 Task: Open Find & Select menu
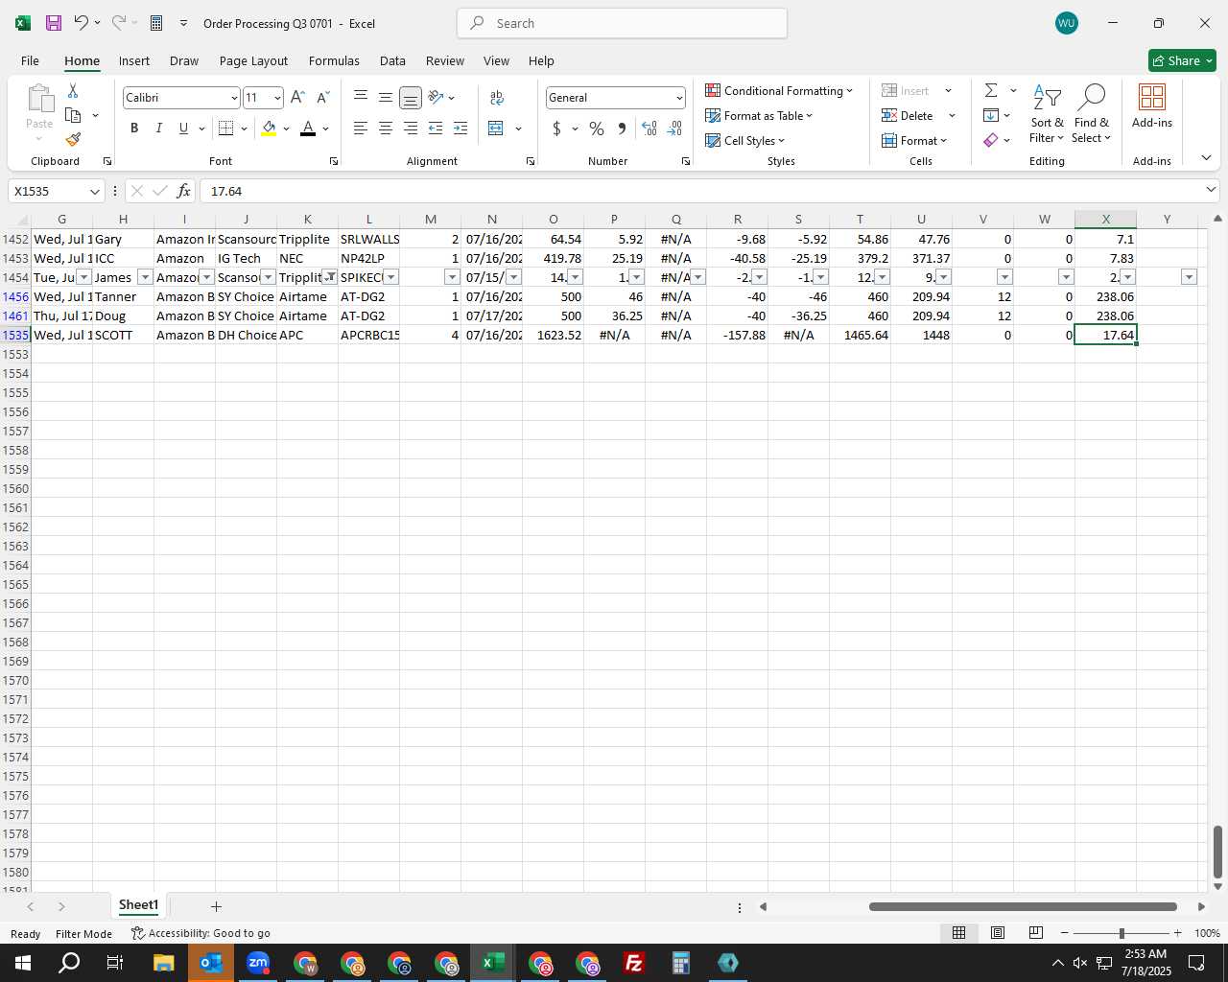click(x=1092, y=114)
